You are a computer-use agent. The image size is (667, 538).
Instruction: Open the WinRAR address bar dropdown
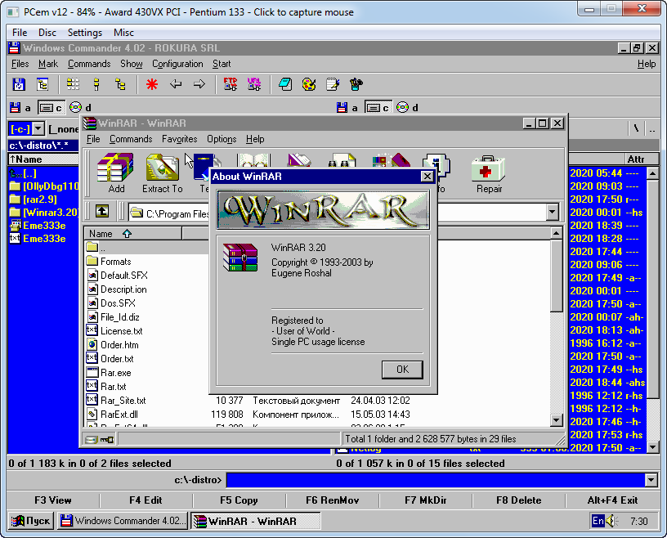(552, 210)
